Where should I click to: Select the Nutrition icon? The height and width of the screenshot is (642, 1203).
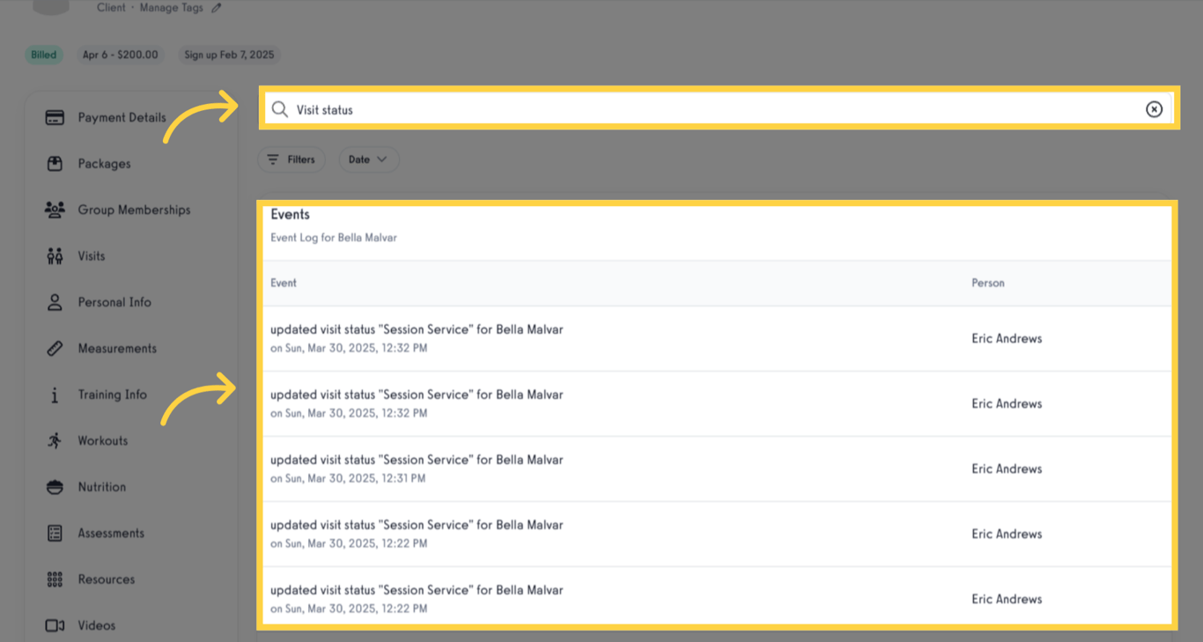[x=55, y=486]
